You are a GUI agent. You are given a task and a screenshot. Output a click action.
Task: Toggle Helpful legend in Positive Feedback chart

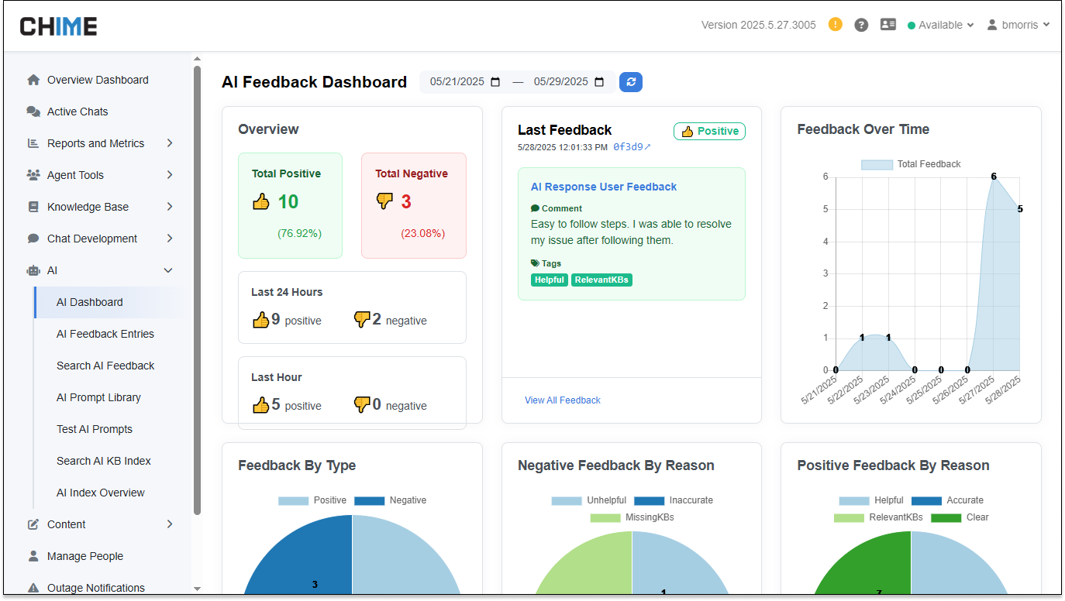coord(871,500)
